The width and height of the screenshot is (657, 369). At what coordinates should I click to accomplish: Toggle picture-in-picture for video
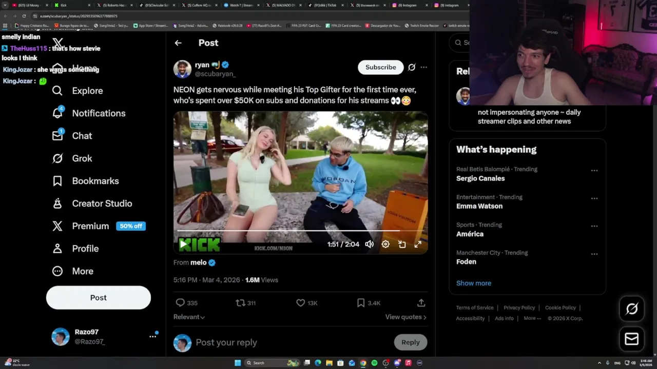point(402,244)
